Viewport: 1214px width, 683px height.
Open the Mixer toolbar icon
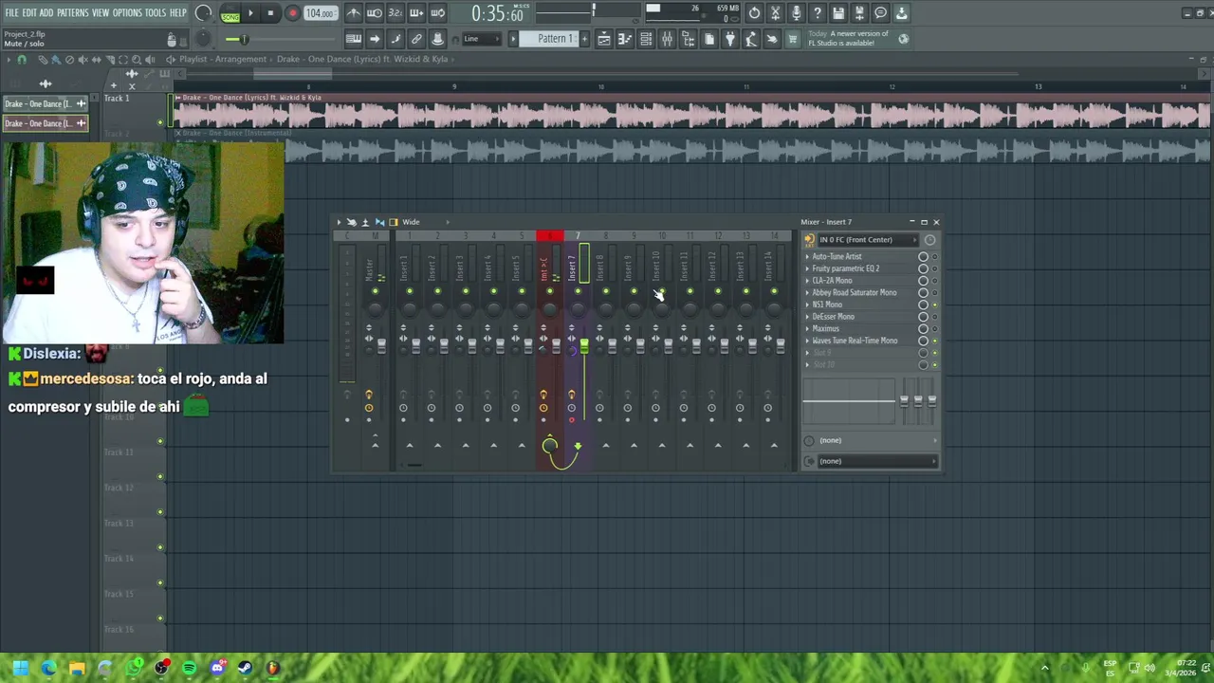click(667, 39)
